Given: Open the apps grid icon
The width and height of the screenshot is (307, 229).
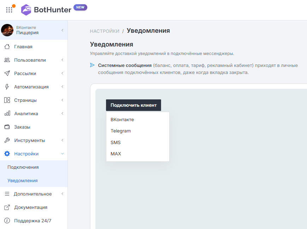Looking at the screenshot, I should (x=9, y=10).
